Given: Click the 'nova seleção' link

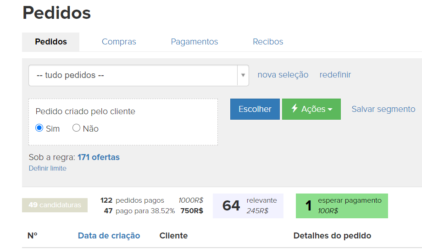Looking at the screenshot, I should (x=283, y=75).
